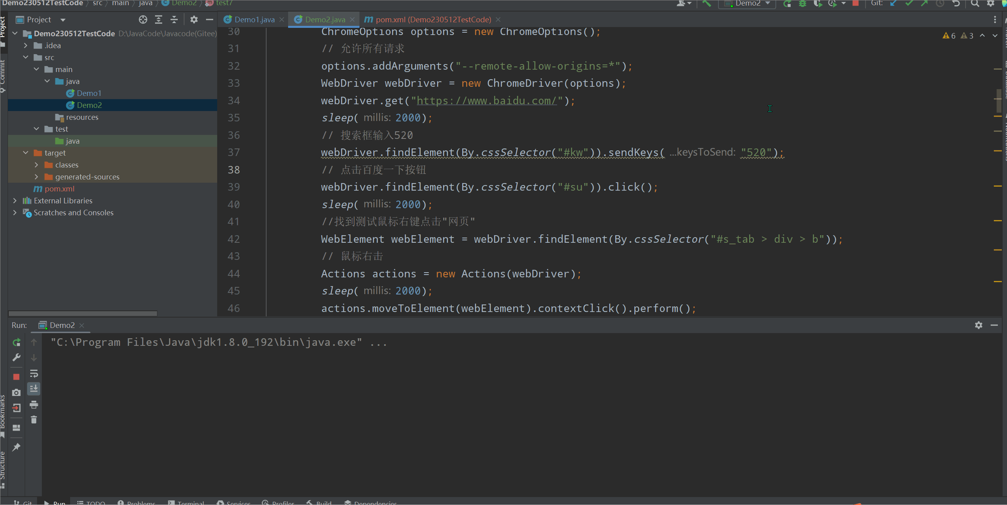Image resolution: width=1007 pixels, height=505 pixels.
Task: Toggle the warnings indicator badge
Action: point(949,35)
